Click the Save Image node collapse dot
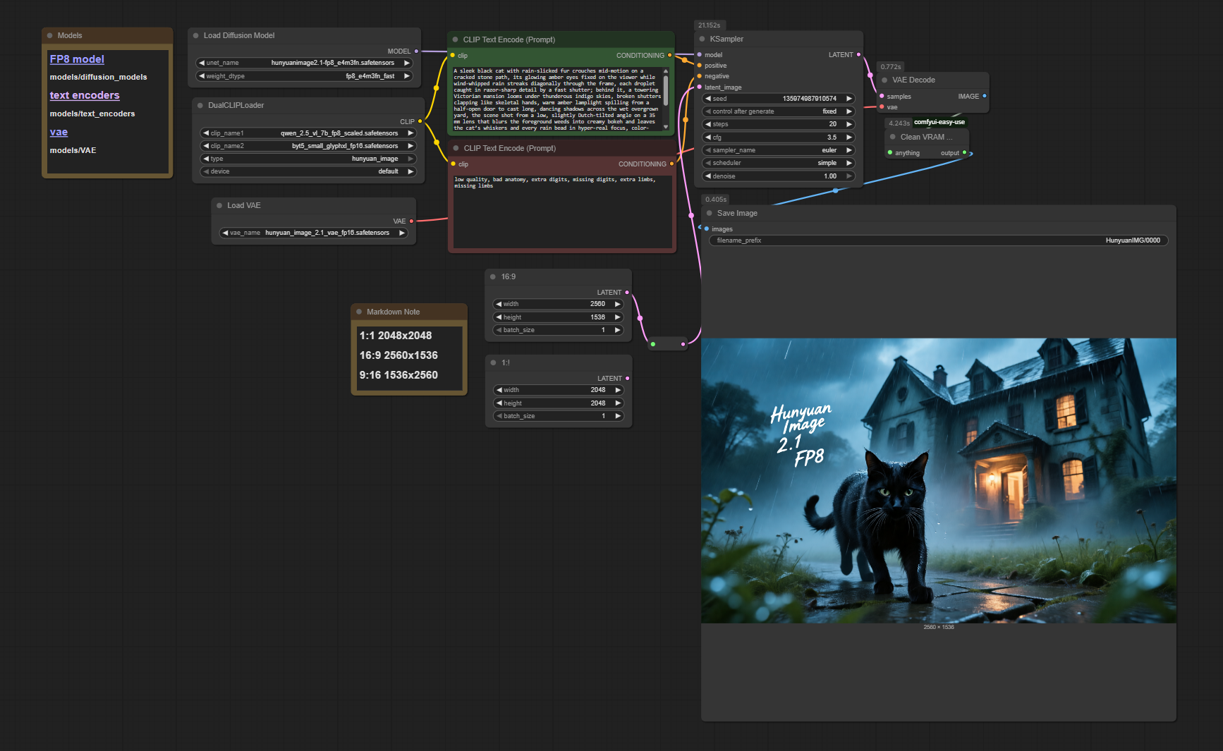 click(x=710, y=214)
